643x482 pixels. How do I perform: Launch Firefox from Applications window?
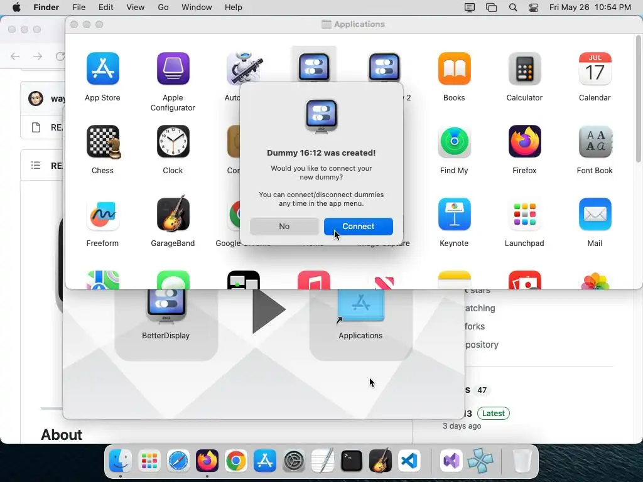pyautogui.click(x=524, y=141)
